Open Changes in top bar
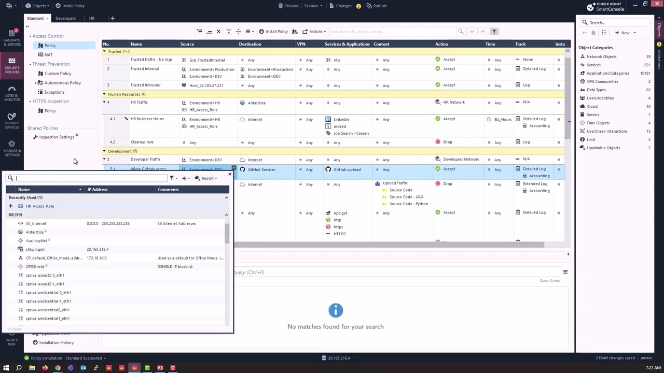The height and width of the screenshot is (373, 664). 344,6
